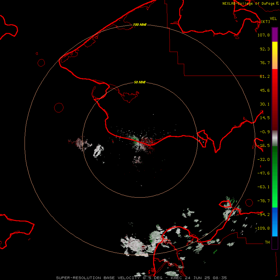Click the TH legend label
The width and height of the screenshot is (280, 280).
click(x=267, y=242)
